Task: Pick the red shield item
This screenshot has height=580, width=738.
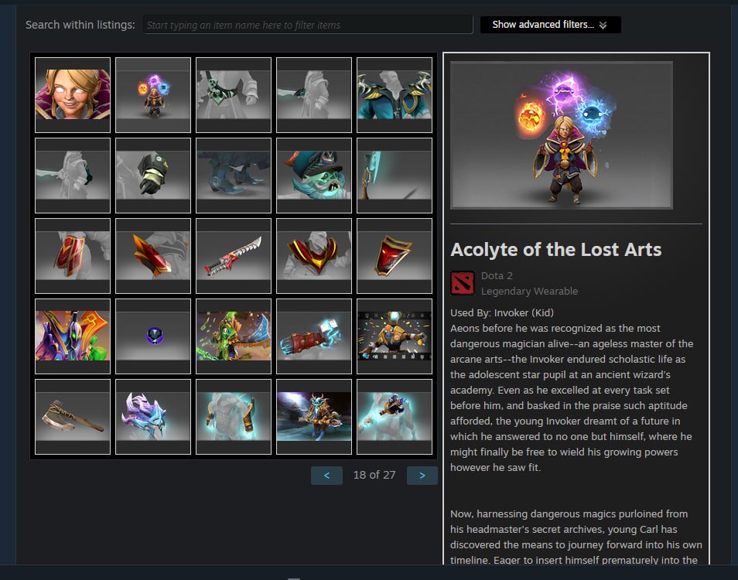Action: point(395,256)
